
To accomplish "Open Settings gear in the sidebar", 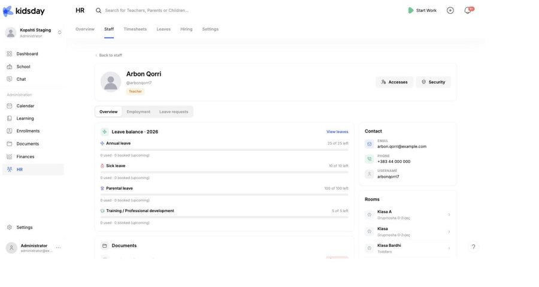I will point(9,228).
